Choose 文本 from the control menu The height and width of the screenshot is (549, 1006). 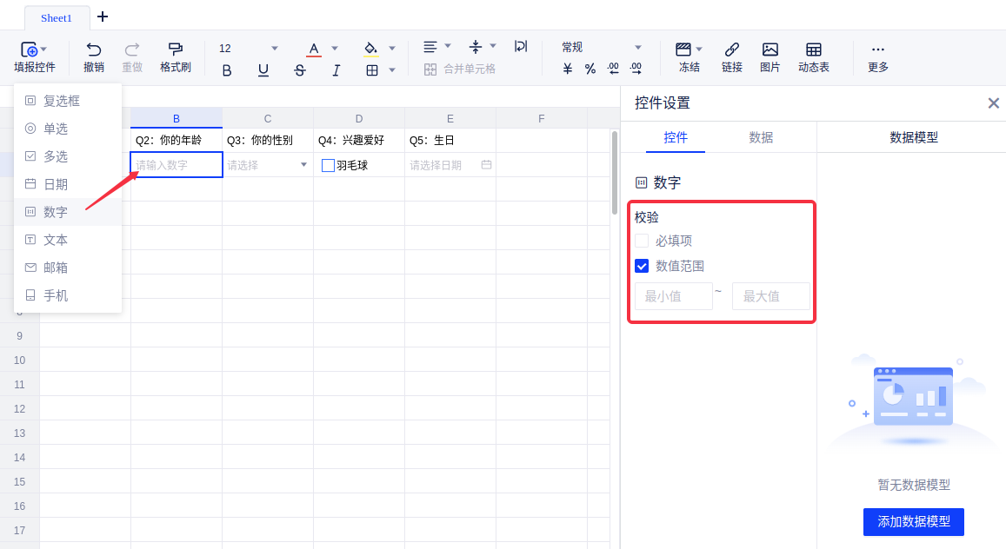tap(56, 240)
